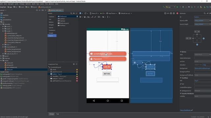Click the warning icon on checkBox row

[x=77, y=76]
